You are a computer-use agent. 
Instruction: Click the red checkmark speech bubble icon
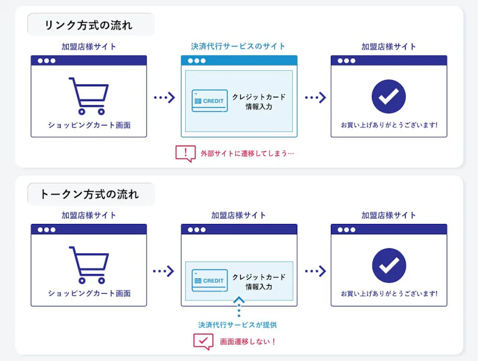(x=203, y=341)
